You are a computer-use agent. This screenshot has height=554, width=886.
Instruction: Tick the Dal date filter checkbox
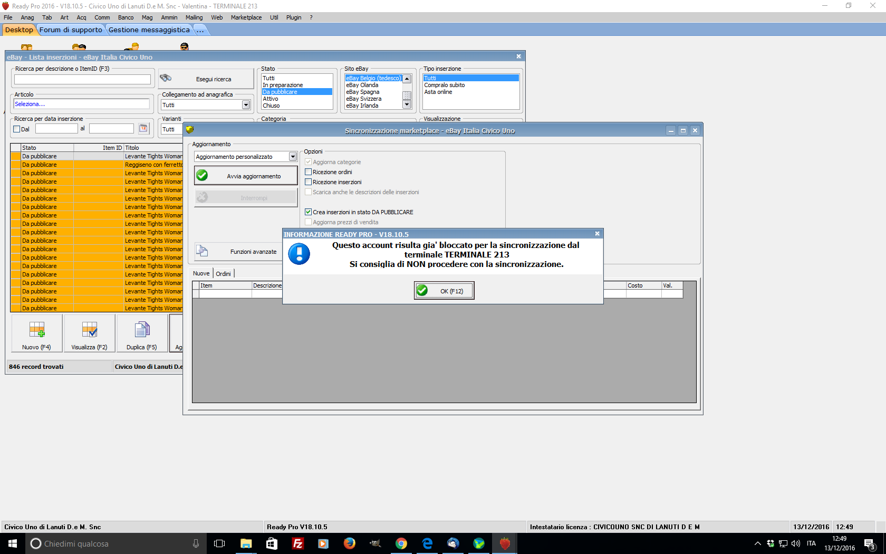pyautogui.click(x=17, y=129)
